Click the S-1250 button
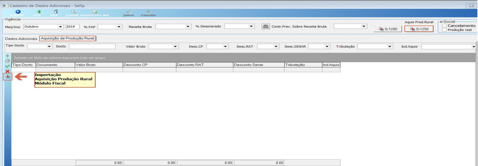This screenshot has width=478, height=166. point(419,29)
